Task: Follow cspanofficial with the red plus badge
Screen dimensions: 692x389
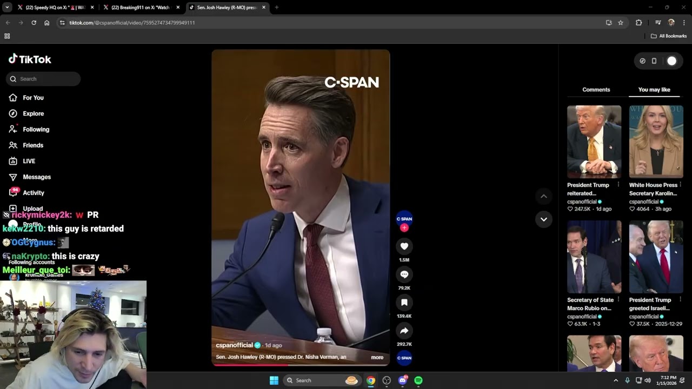Action: pos(404,227)
